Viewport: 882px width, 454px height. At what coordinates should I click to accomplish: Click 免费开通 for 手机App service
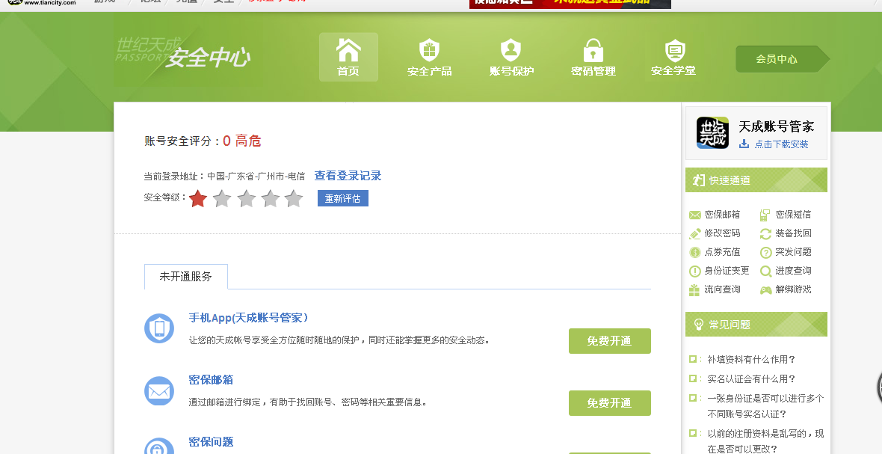pos(610,341)
